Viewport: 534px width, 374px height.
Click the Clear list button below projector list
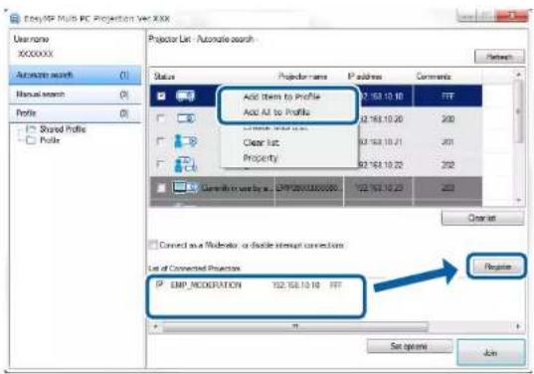point(482,218)
